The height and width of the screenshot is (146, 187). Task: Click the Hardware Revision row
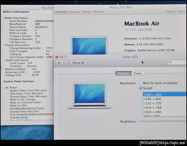[23, 39]
